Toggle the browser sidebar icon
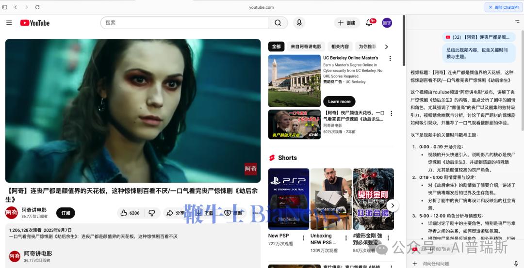Screen dimensions: 524x268 [x=5, y=7]
